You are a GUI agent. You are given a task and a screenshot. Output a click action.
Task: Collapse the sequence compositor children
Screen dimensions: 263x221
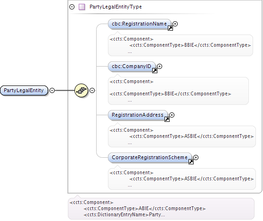coord(92,90)
